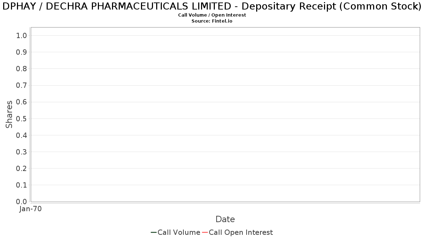Click the Call Volume / Open Interest subtitle
Image resolution: width=424 pixels, height=238 pixels.
click(212, 15)
